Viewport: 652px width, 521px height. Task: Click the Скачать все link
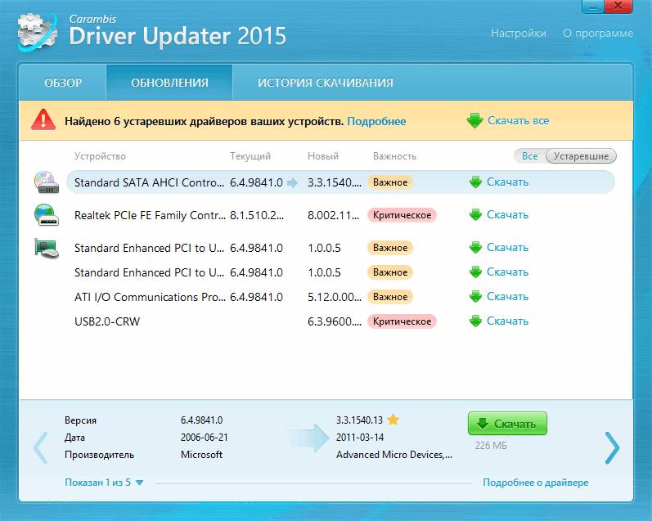518,120
